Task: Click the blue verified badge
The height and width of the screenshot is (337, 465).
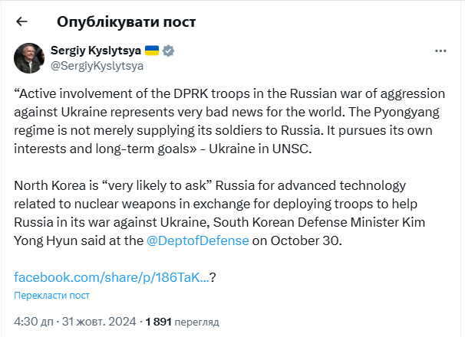Action: point(168,51)
